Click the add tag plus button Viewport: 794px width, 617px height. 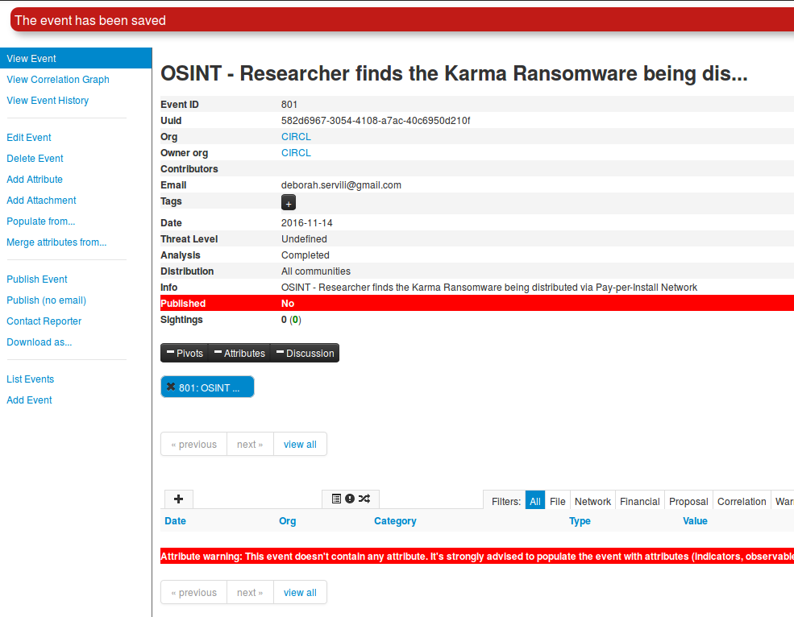click(289, 203)
